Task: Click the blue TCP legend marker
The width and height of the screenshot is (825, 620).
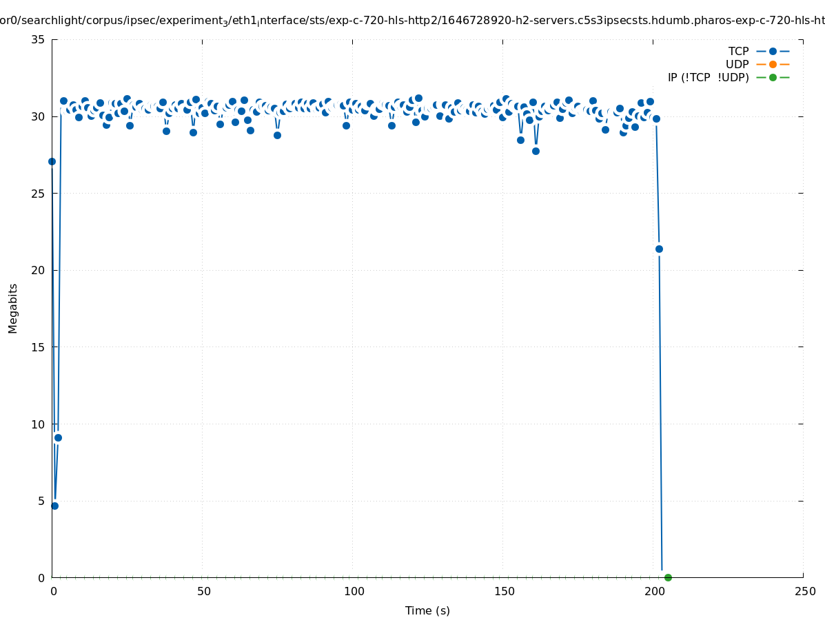Action: click(x=773, y=51)
